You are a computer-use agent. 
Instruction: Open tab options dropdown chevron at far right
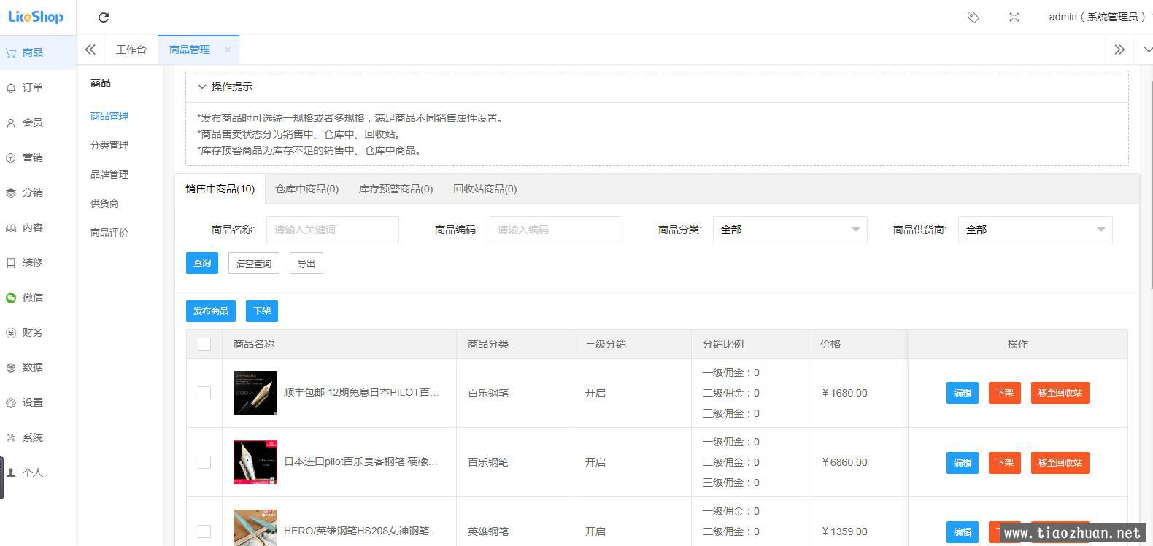pyautogui.click(x=1146, y=50)
